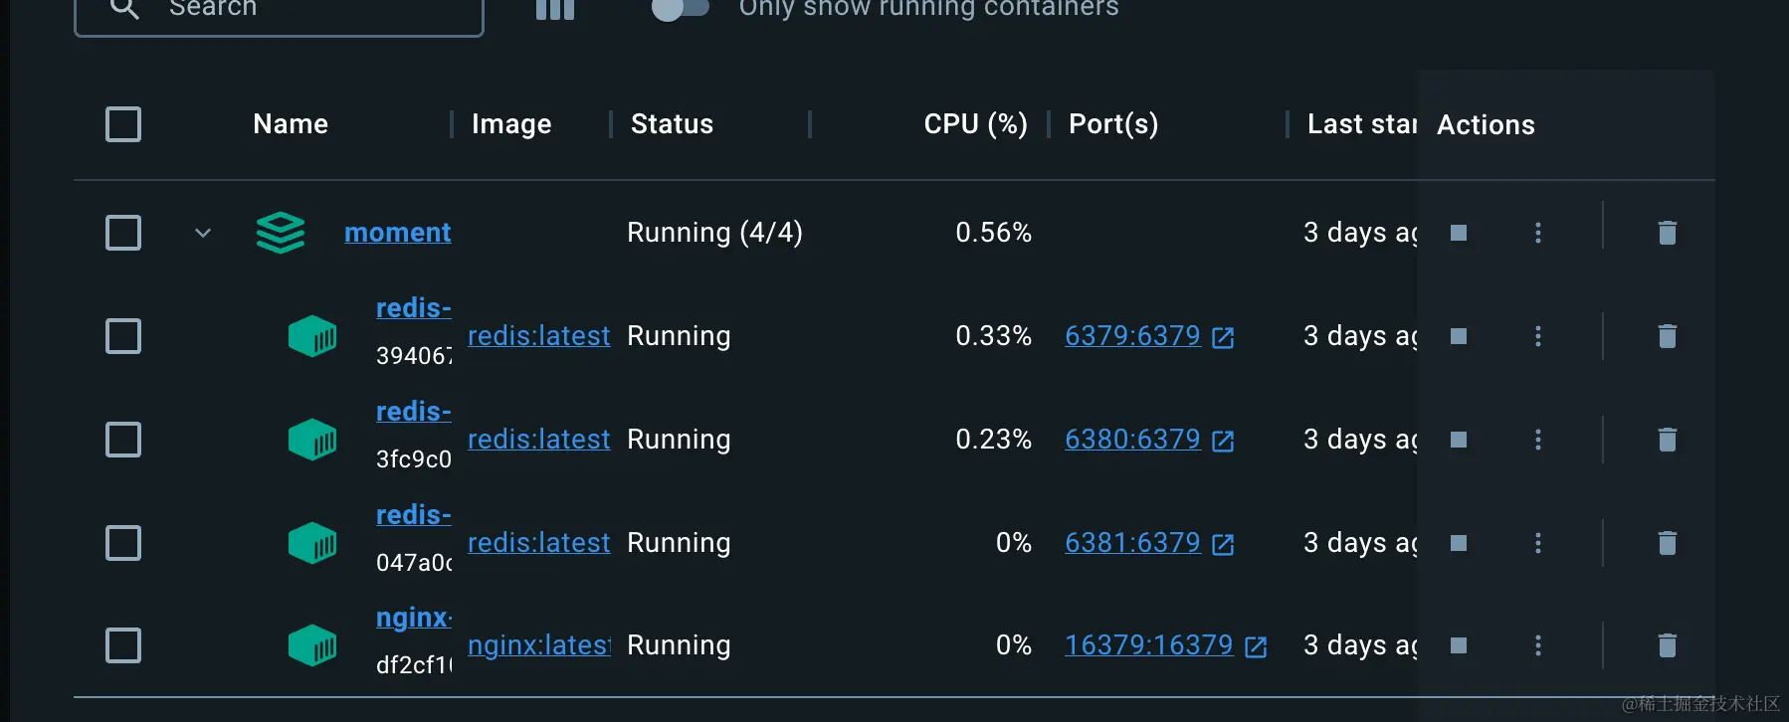Select checkbox for redis 3fc9c0 container

click(123, 440)
